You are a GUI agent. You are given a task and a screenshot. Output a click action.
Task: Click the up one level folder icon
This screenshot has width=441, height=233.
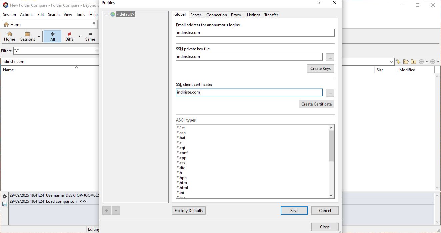tap(413, 62)
